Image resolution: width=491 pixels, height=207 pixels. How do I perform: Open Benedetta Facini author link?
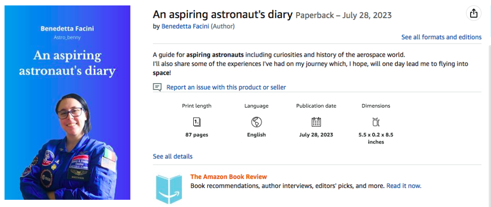tap(185, 26)
